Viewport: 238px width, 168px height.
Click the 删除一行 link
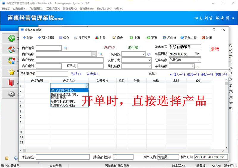point(207,75)
